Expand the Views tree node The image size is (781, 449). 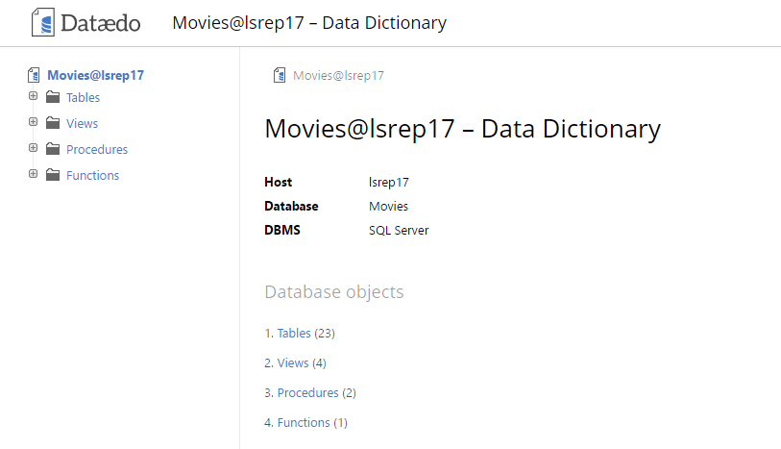point(33,122)
